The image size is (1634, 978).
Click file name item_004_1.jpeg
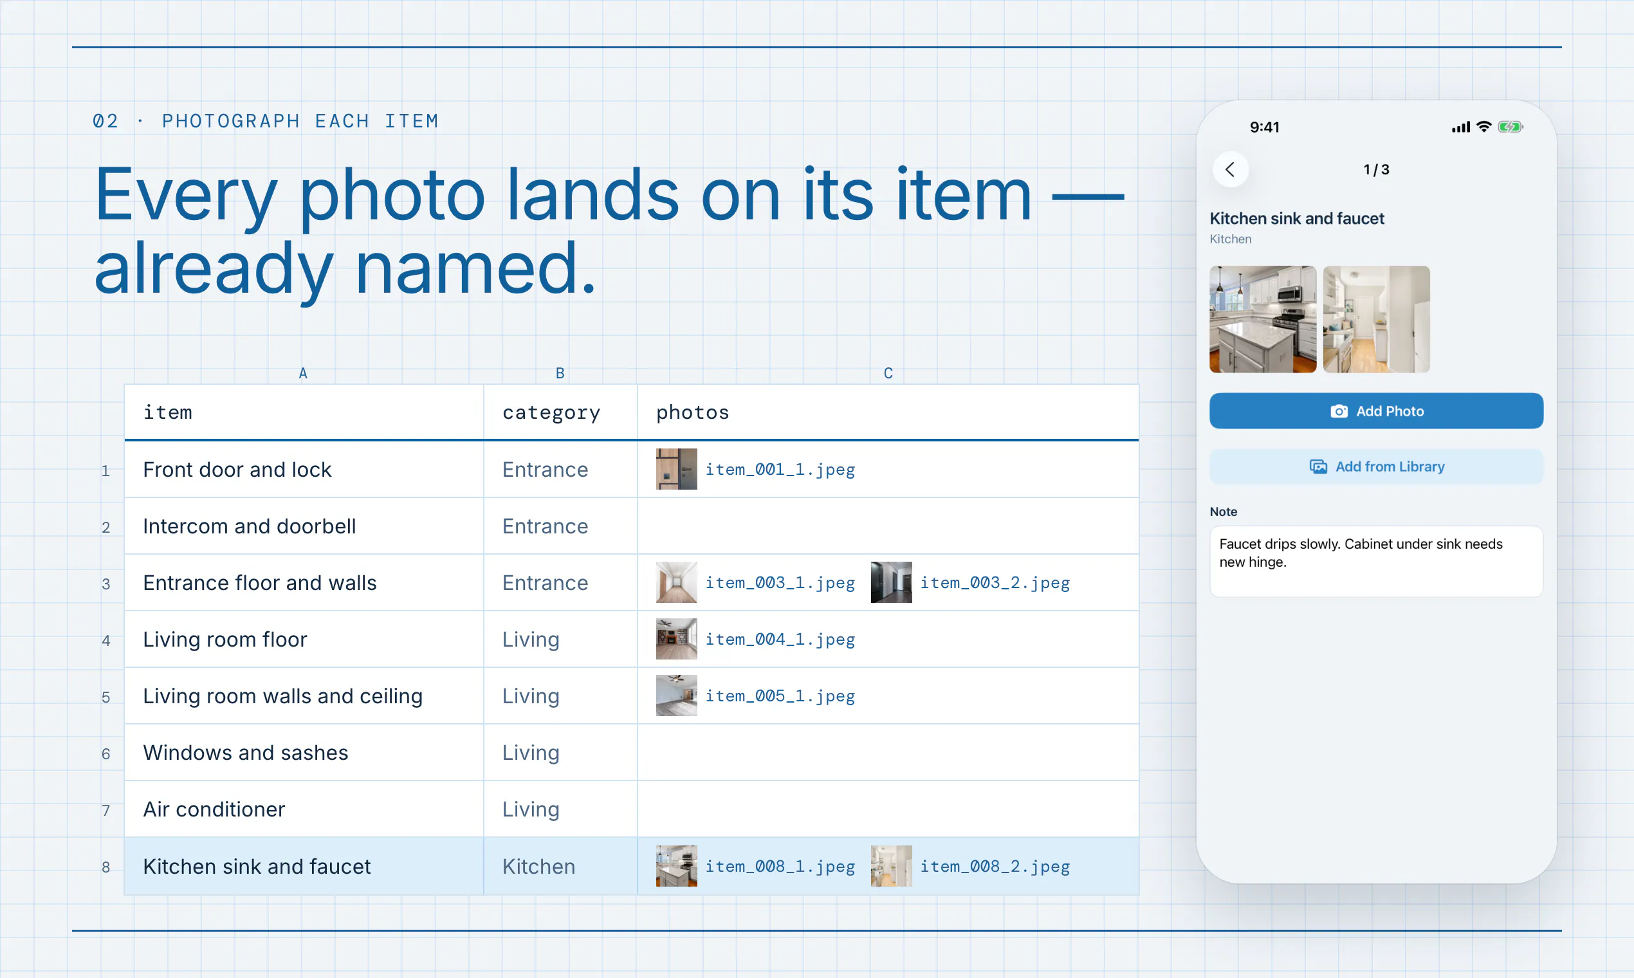click(780, 640)
